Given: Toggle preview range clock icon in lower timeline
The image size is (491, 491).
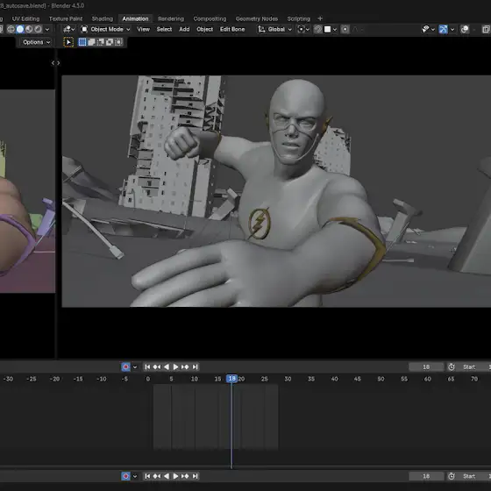Looking at the screenshot, I should point(452,476).
